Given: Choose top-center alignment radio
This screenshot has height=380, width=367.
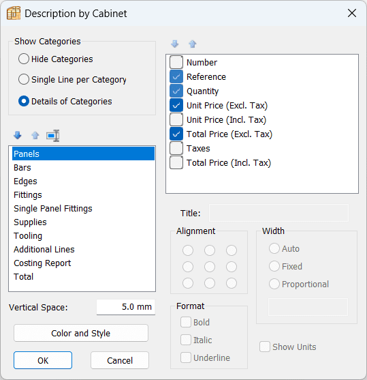Looking at the screenshot, I should coord(210,250).
